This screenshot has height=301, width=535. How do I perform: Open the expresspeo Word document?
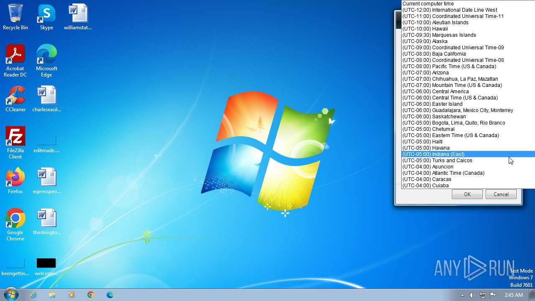[46, 181]
